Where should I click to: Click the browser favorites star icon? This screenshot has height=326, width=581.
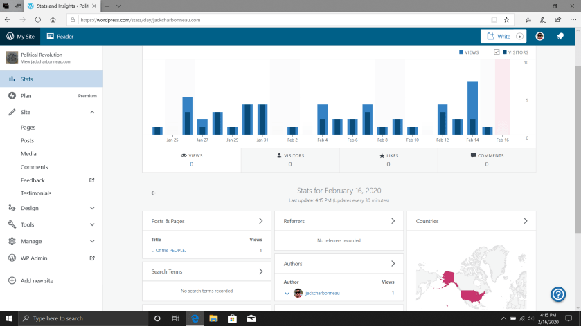click(x=506, y=20)
